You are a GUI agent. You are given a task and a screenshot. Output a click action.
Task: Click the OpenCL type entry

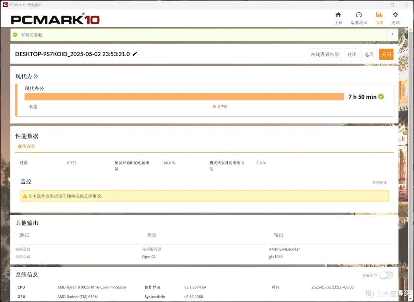(149, 256)
